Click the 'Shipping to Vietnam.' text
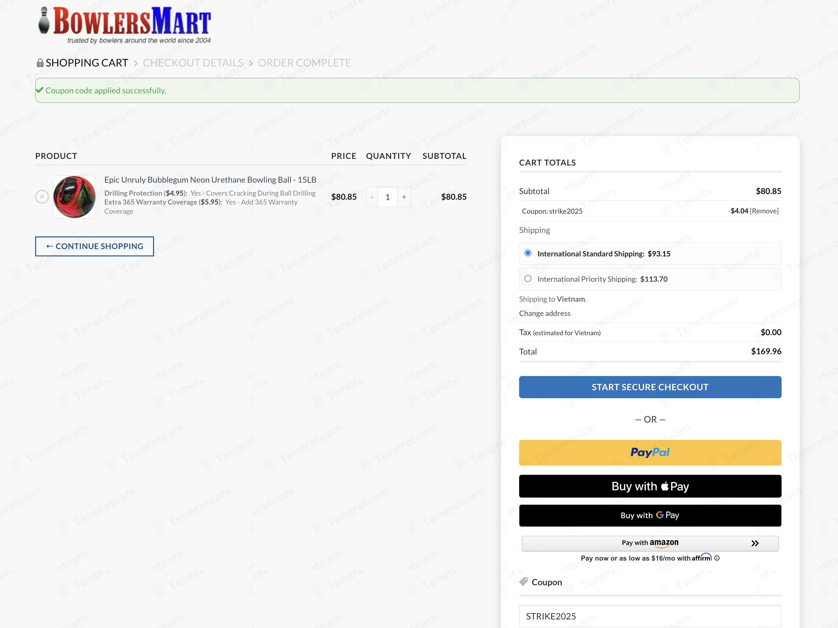This screenshot has height=628, width=838. point(553,299)
